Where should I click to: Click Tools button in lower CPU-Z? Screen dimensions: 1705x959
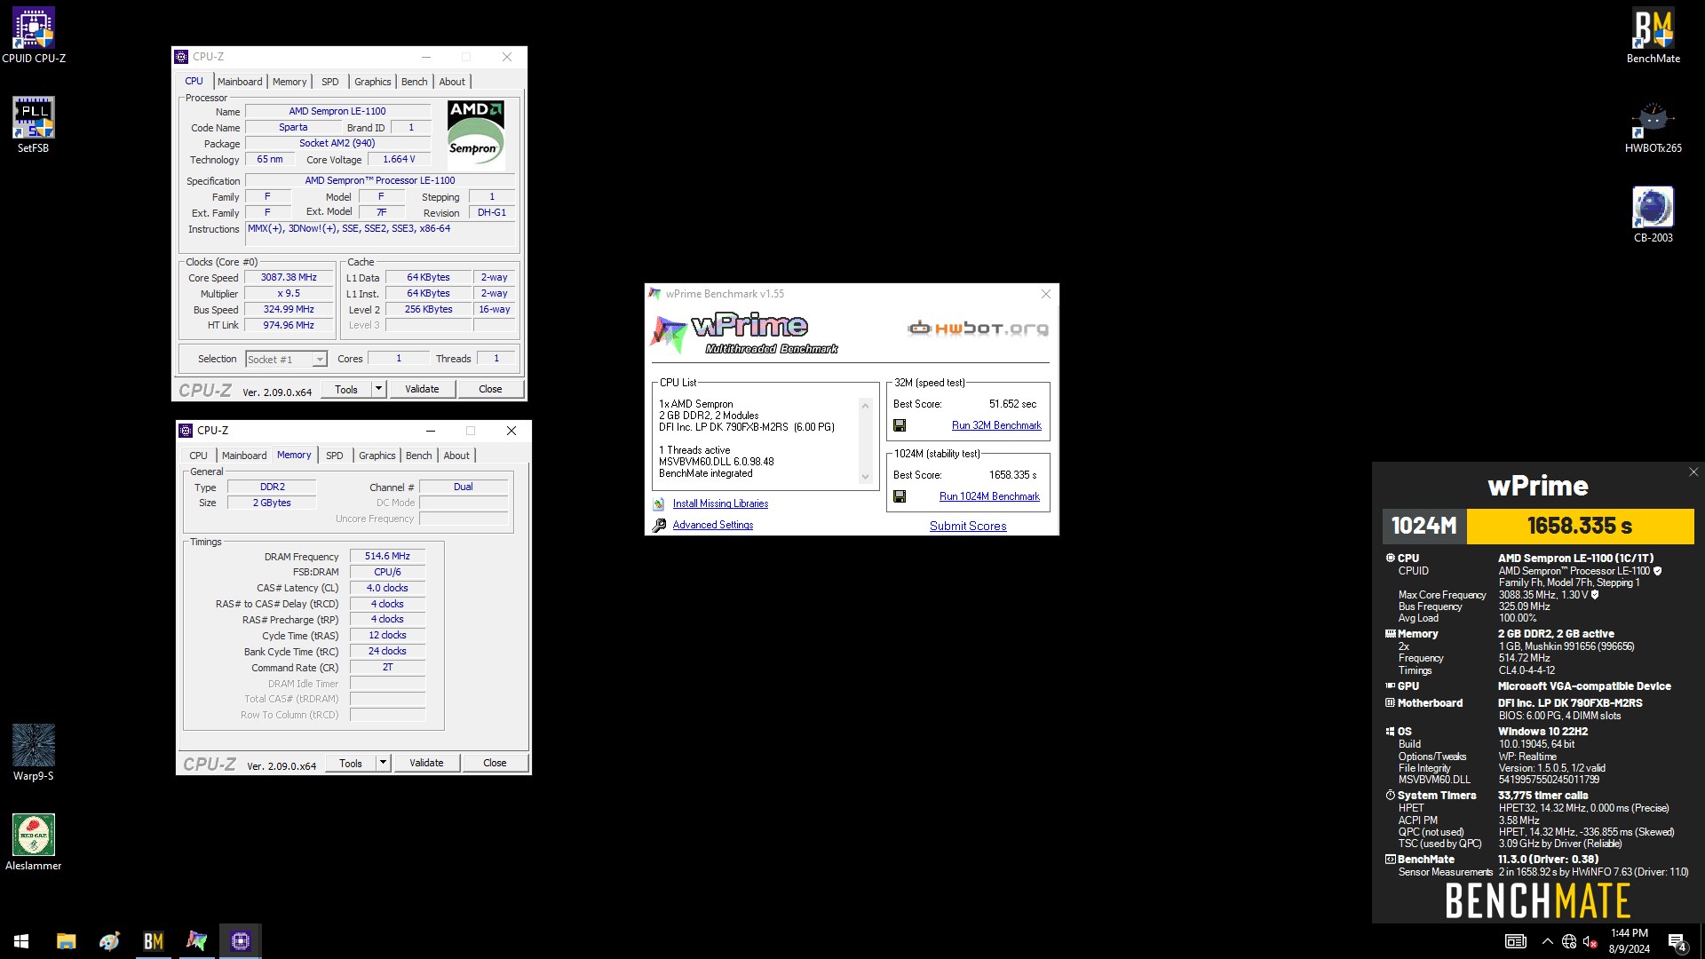tap(351, 763)
